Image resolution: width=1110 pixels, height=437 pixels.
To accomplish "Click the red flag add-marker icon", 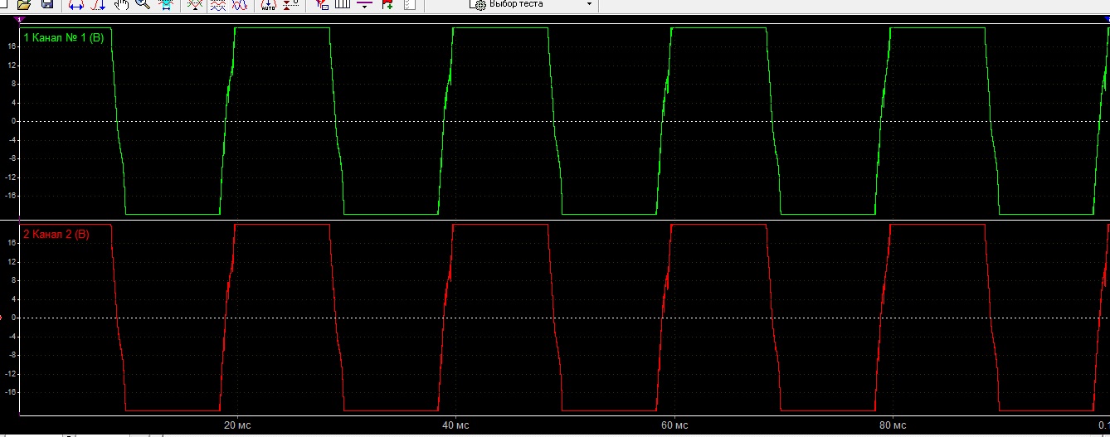I will [387, 4].
